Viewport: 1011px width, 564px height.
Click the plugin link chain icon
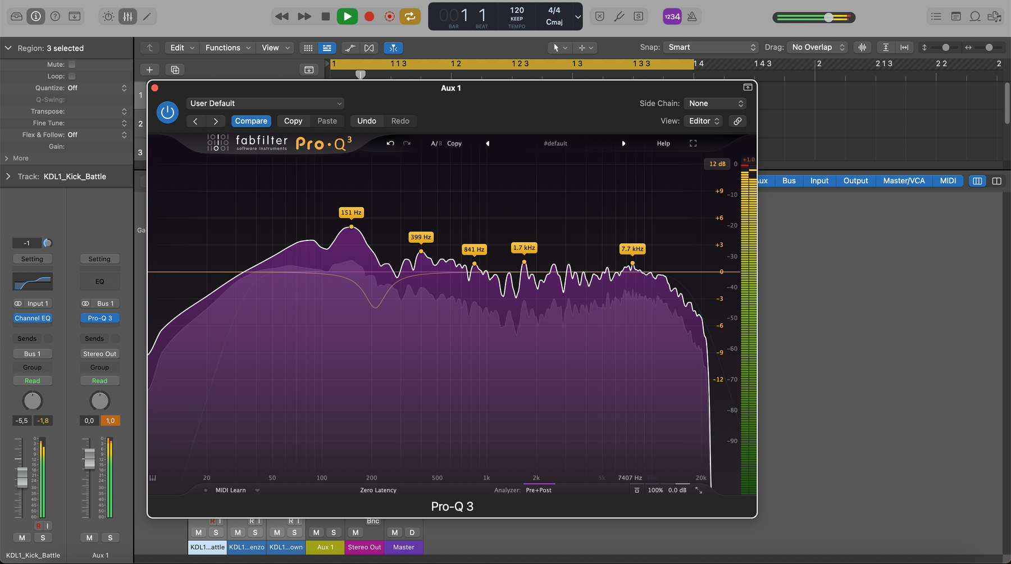pyautogui.click(x=737, y=121)
